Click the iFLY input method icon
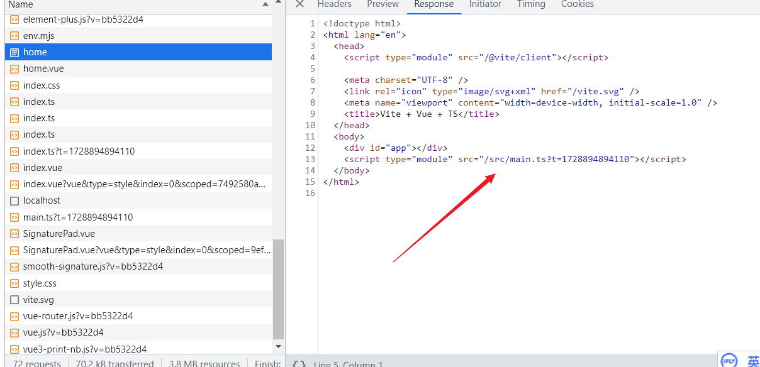Screen dimensions: 760x367 click(x=729, y=359)
